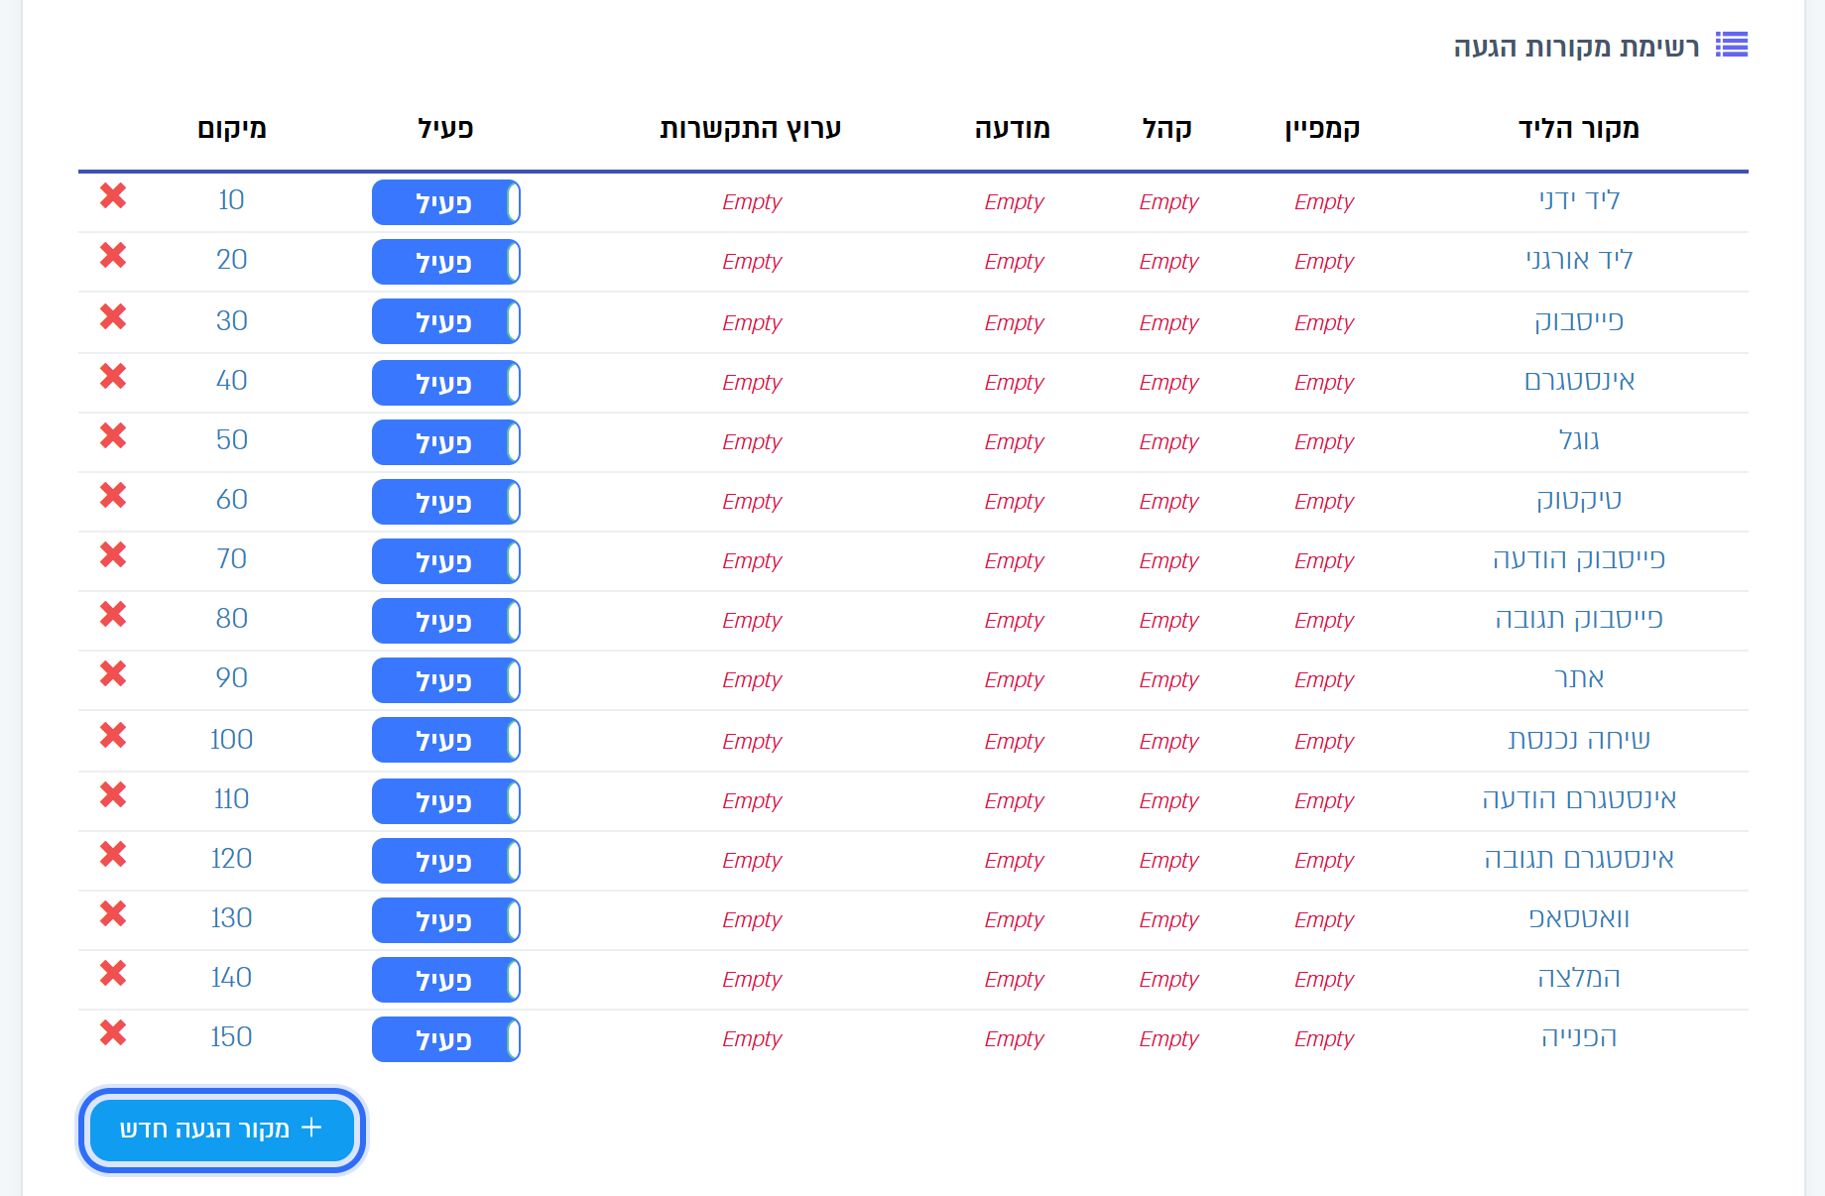Remove the פייסבוק row at position 30
The width and height of the screenshot is (1825, 1196).
[x=113, y=317]
